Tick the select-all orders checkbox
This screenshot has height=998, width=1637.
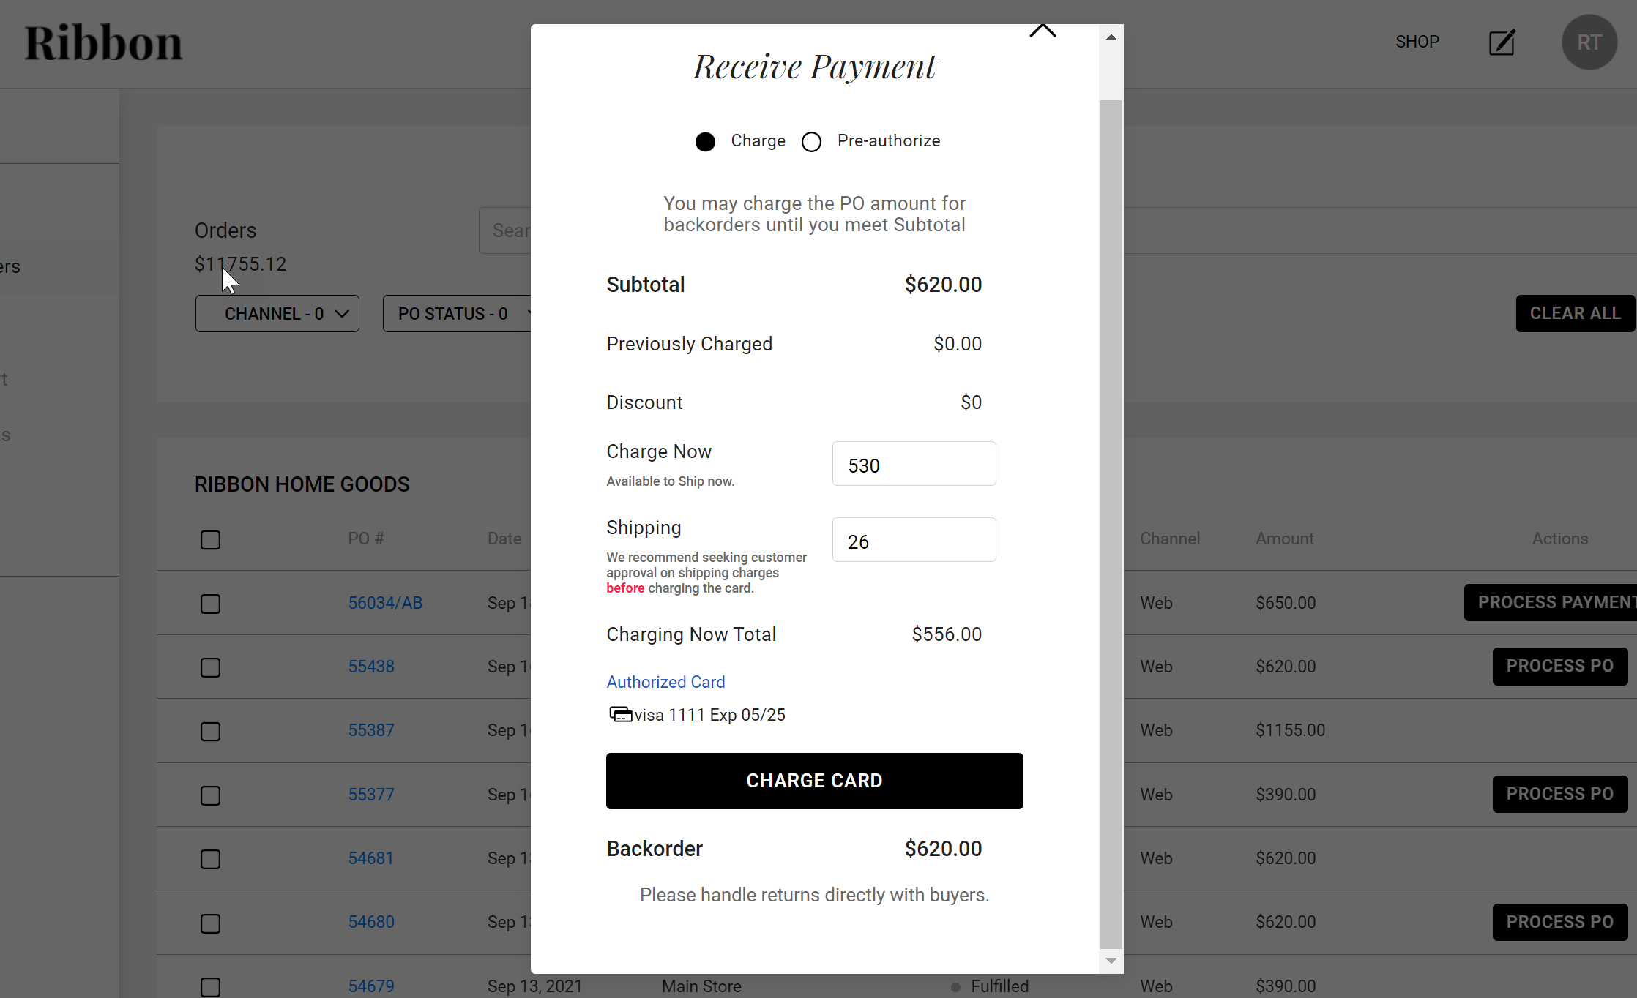click(x=211, y=540)
